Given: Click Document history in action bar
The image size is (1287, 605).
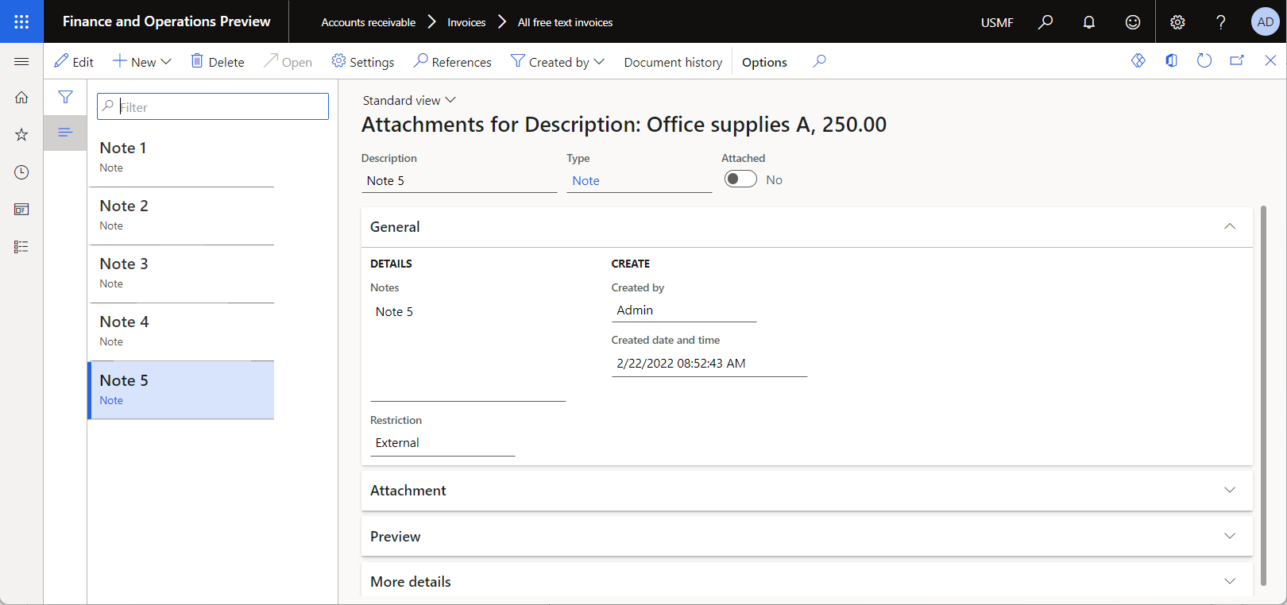Looking at the screenshot, I should coord(673,62).
